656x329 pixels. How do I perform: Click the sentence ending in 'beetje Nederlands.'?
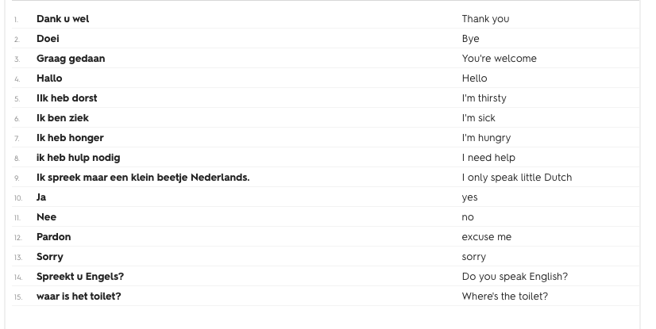(x=143, y=177)
